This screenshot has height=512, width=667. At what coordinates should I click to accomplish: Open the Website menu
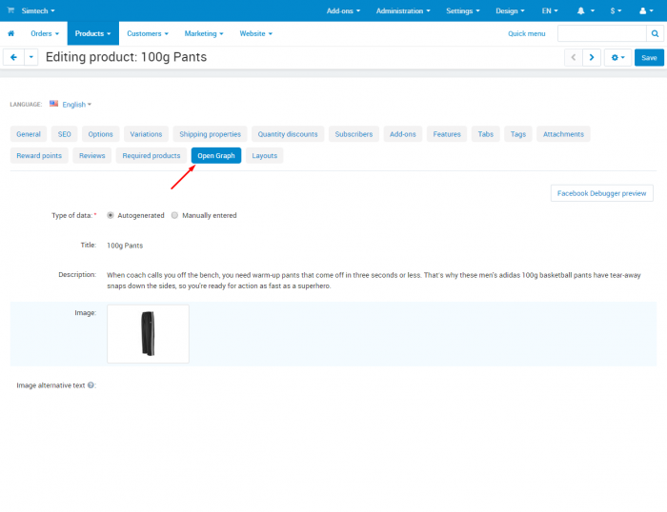255,33
